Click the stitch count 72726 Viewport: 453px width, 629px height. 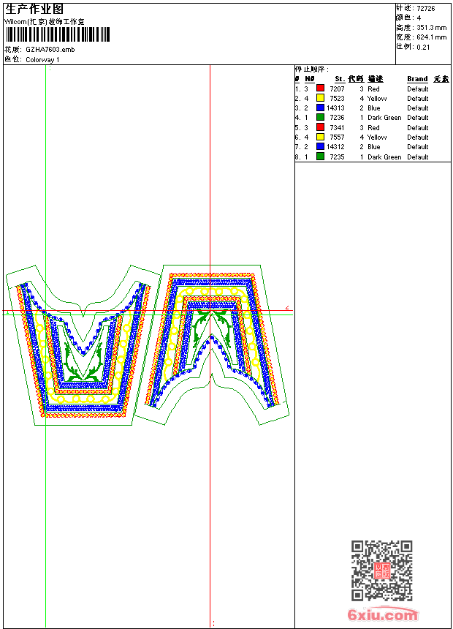tap(426, 9)
